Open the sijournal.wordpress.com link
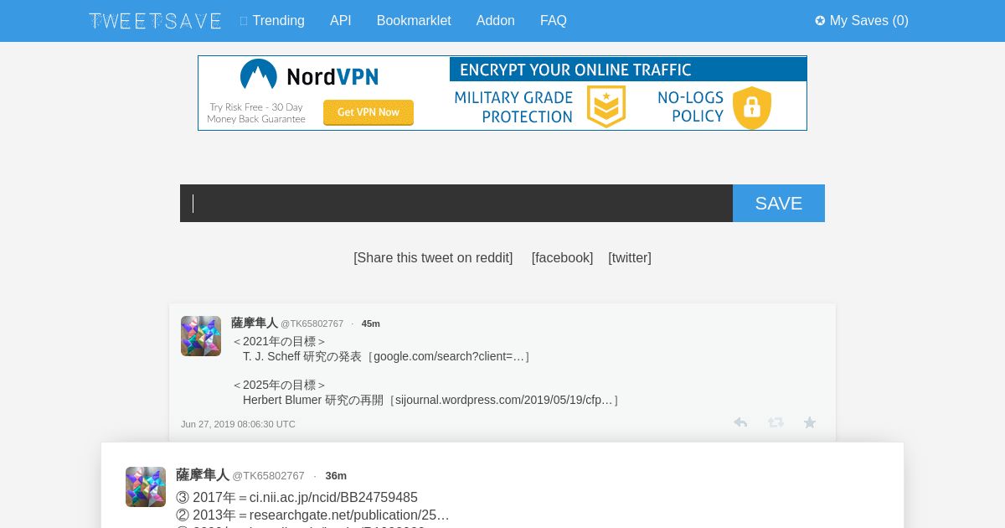Screen dimensions: 1005x528 pyautogui.click(x=504, y=400)
